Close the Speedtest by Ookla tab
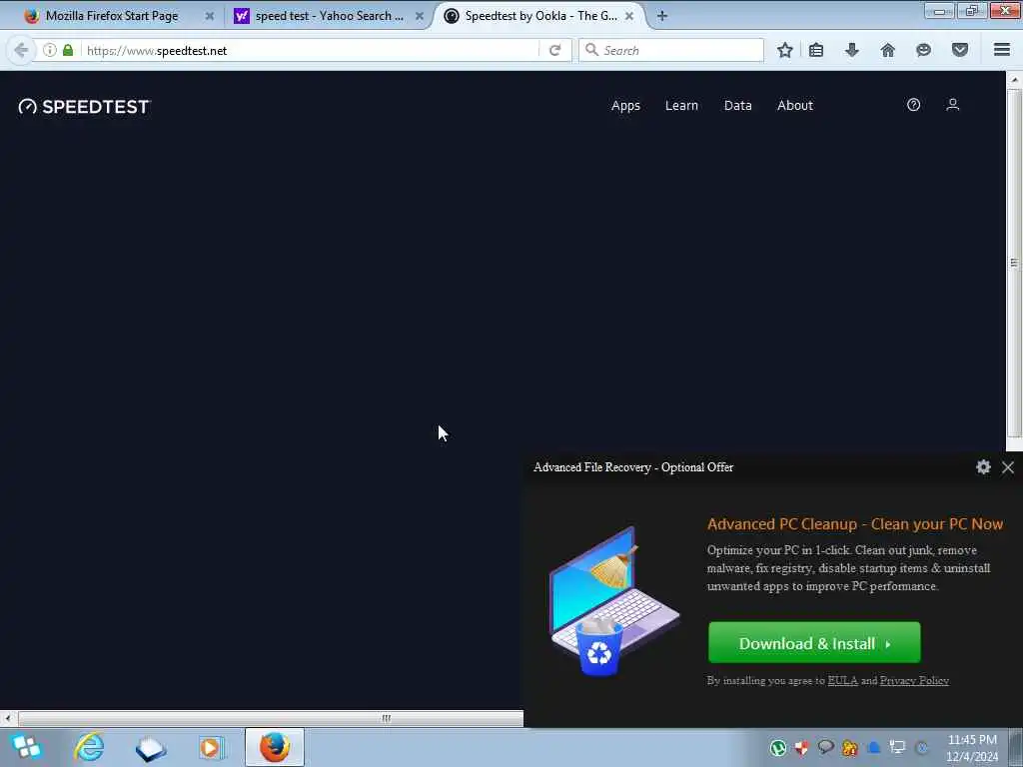 [x=629, y=16]
